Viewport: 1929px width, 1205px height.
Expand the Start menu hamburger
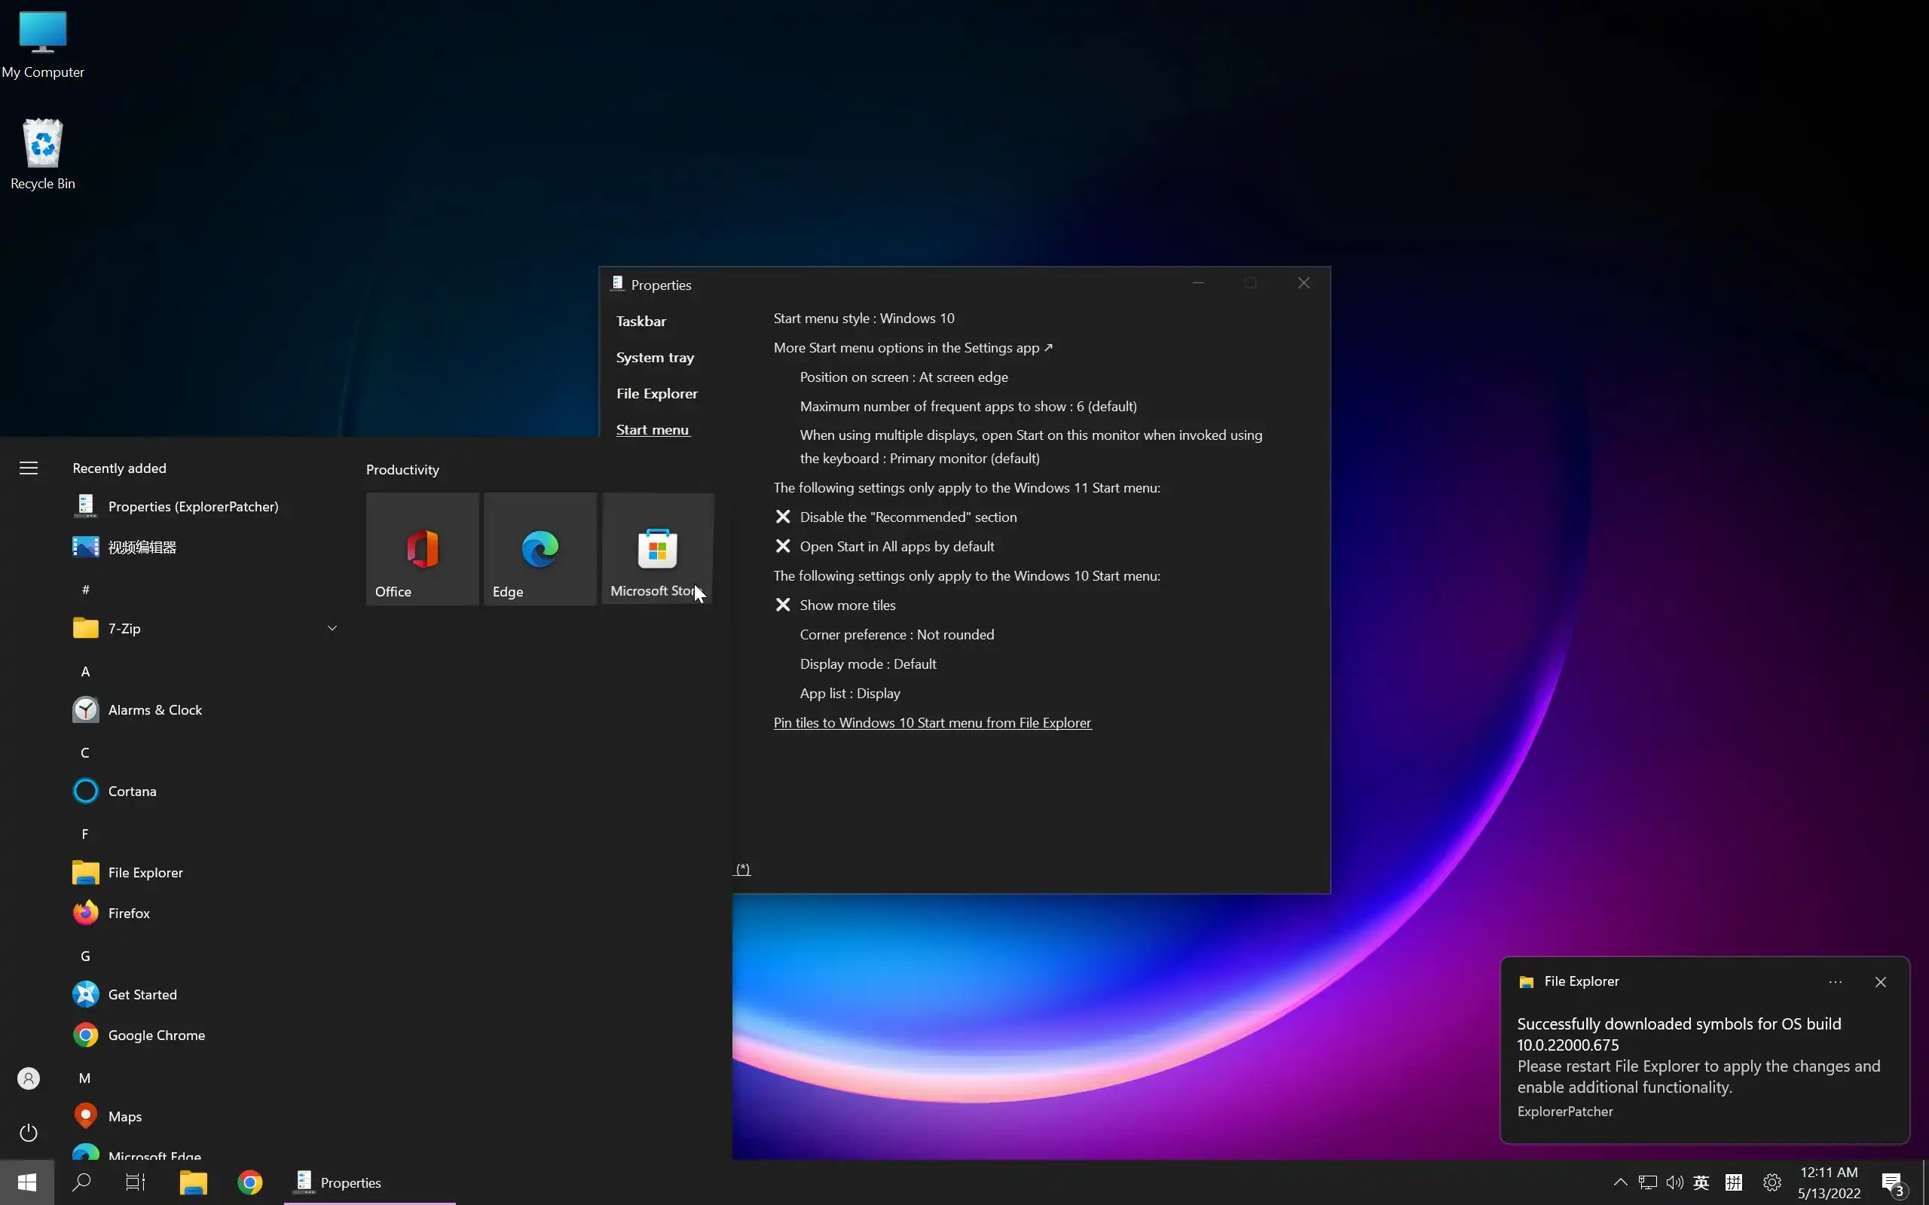29,468
